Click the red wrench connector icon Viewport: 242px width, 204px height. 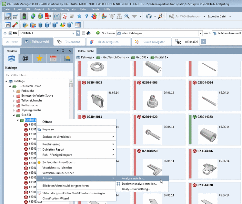point(15,25)
